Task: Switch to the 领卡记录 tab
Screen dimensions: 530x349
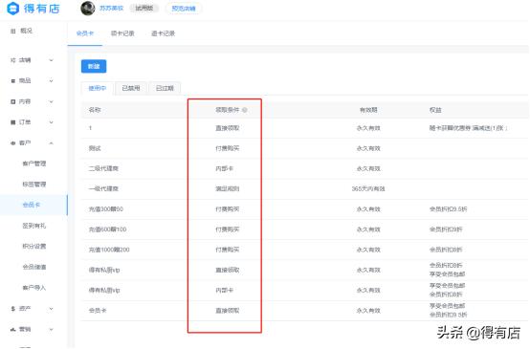Action: click(122, 33)
